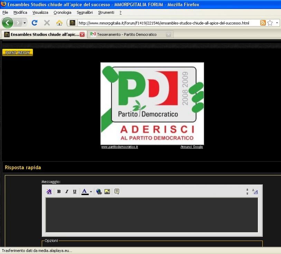Close the Tesseramento tab
Viewport: 281px width, 254px height.
(168, 35)
